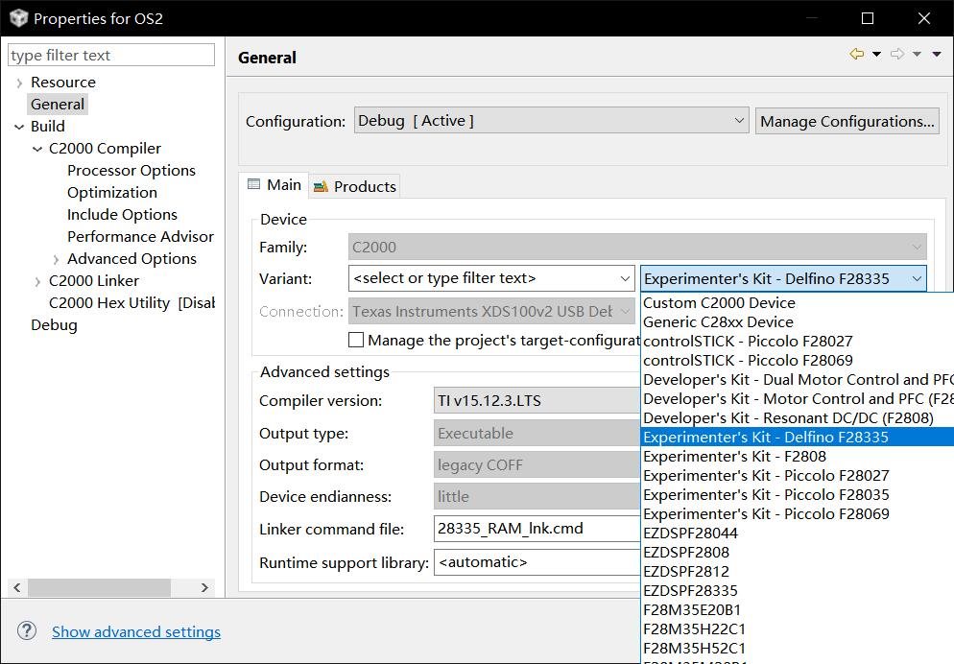Expand the C2000 Linker tree node
This screenshot has width=954, height=664.
[x=37, y=281]
